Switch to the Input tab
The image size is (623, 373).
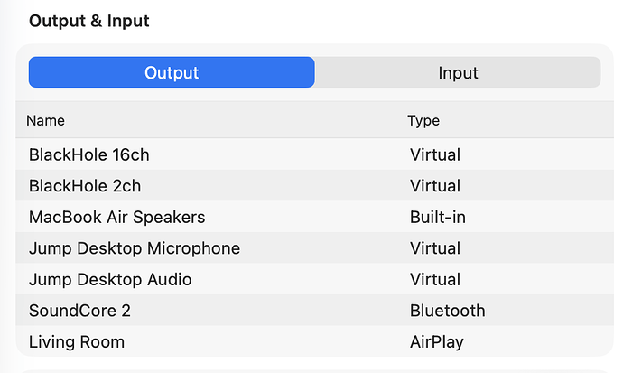(458, 73)
